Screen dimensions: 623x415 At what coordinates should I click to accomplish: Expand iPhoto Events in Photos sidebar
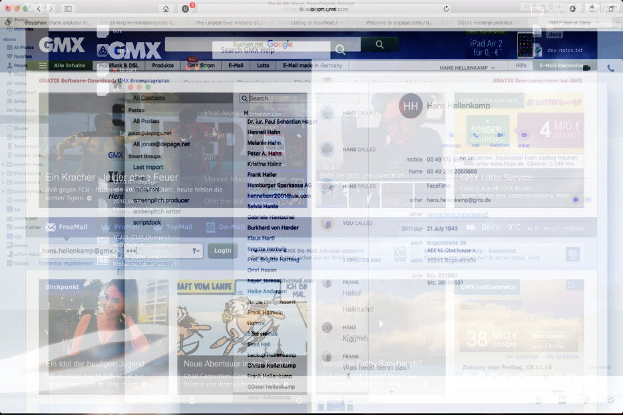(3, 174)
